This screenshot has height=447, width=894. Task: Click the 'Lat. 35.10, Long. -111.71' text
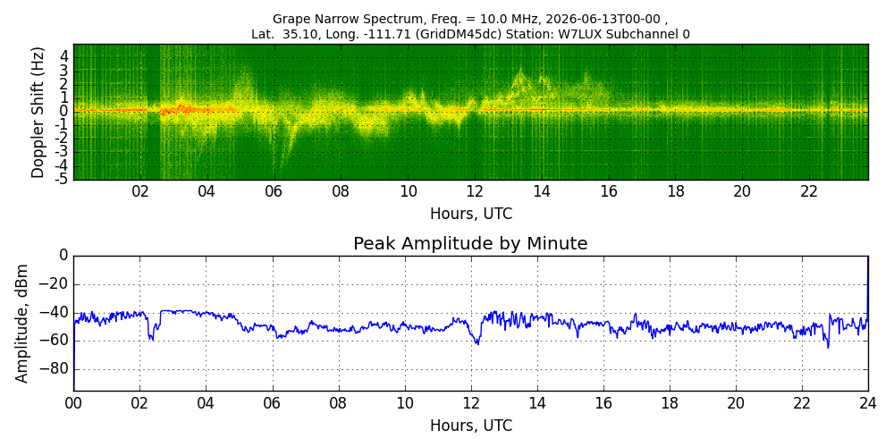point(331,34)
